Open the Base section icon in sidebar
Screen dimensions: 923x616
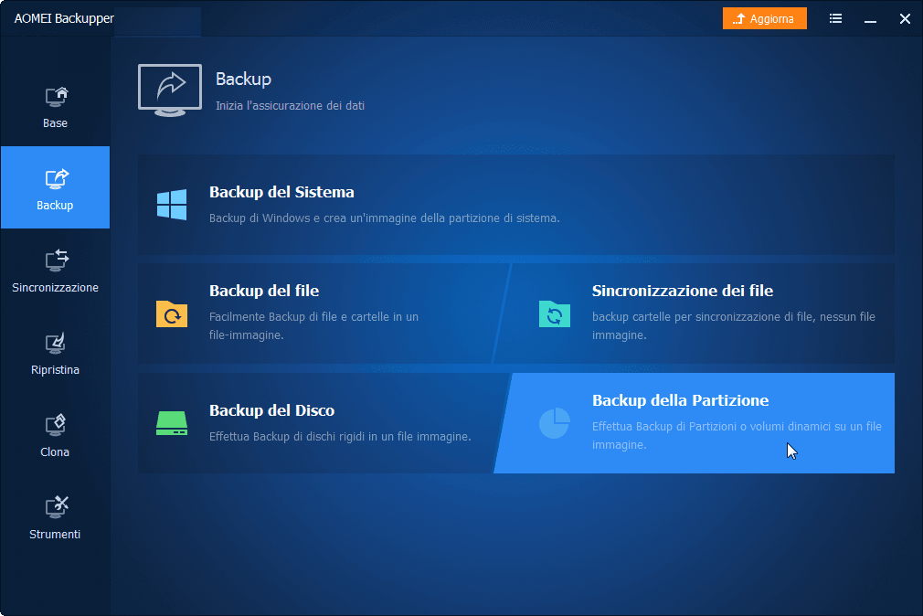[57, 97]
